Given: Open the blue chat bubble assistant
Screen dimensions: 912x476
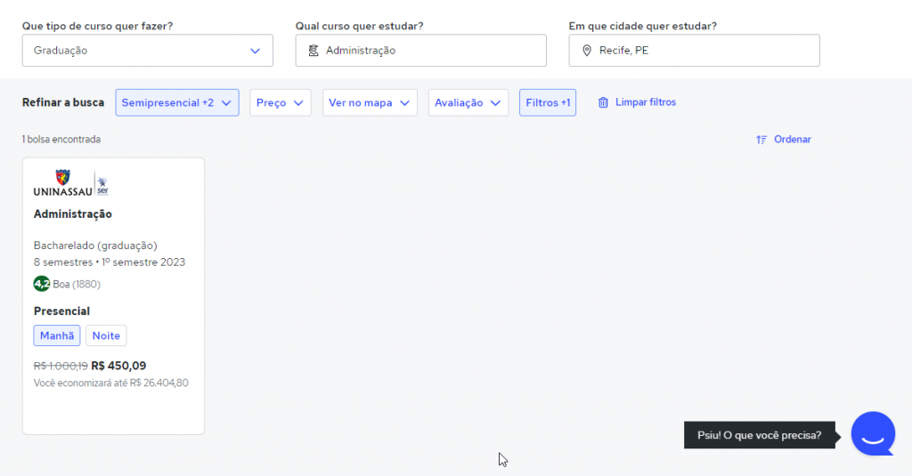Looking at the screenshot, I should pyautogui.click(x=872, y=434).
